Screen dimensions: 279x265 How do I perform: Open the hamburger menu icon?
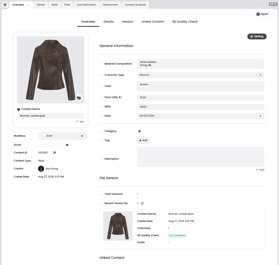[x=5, y=5]
